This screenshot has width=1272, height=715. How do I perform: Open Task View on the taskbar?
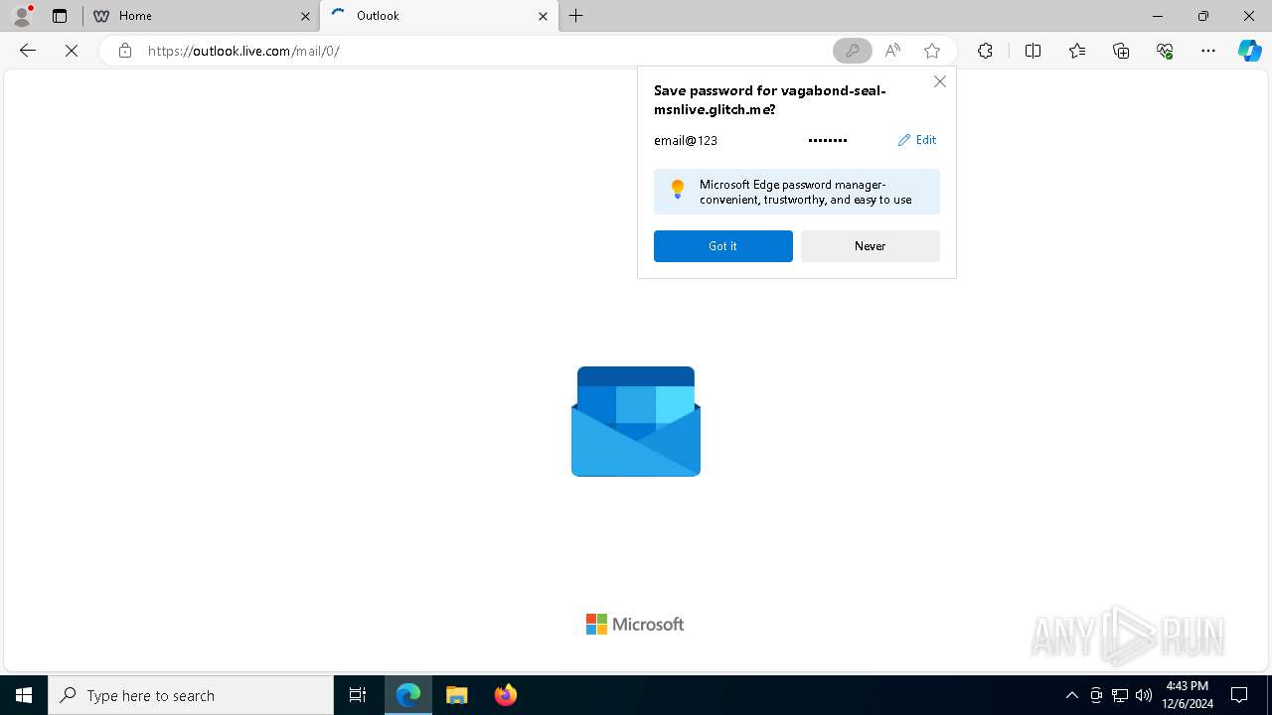[358, 695]
